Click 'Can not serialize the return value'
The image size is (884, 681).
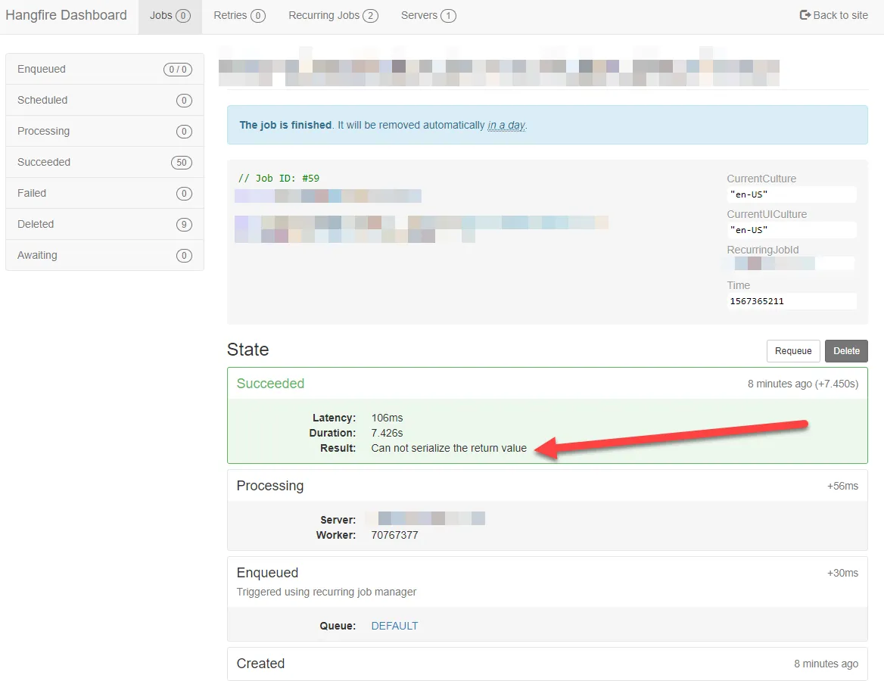coord(449,448)
